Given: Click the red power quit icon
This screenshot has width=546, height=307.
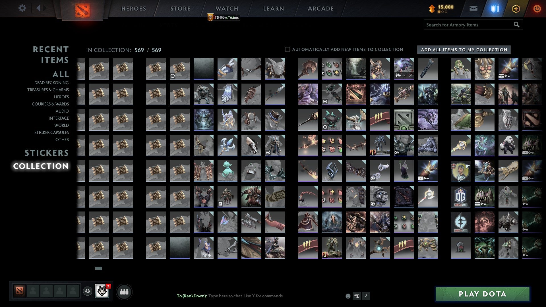Looking at the screenshot, I should [537, 9].
